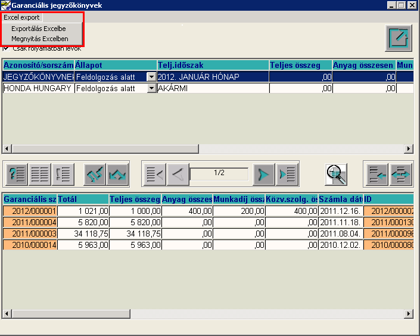This screenshot has height=336, width=420.
Task: Click the Számla dát column header
Action: click(x=341, y=200)
